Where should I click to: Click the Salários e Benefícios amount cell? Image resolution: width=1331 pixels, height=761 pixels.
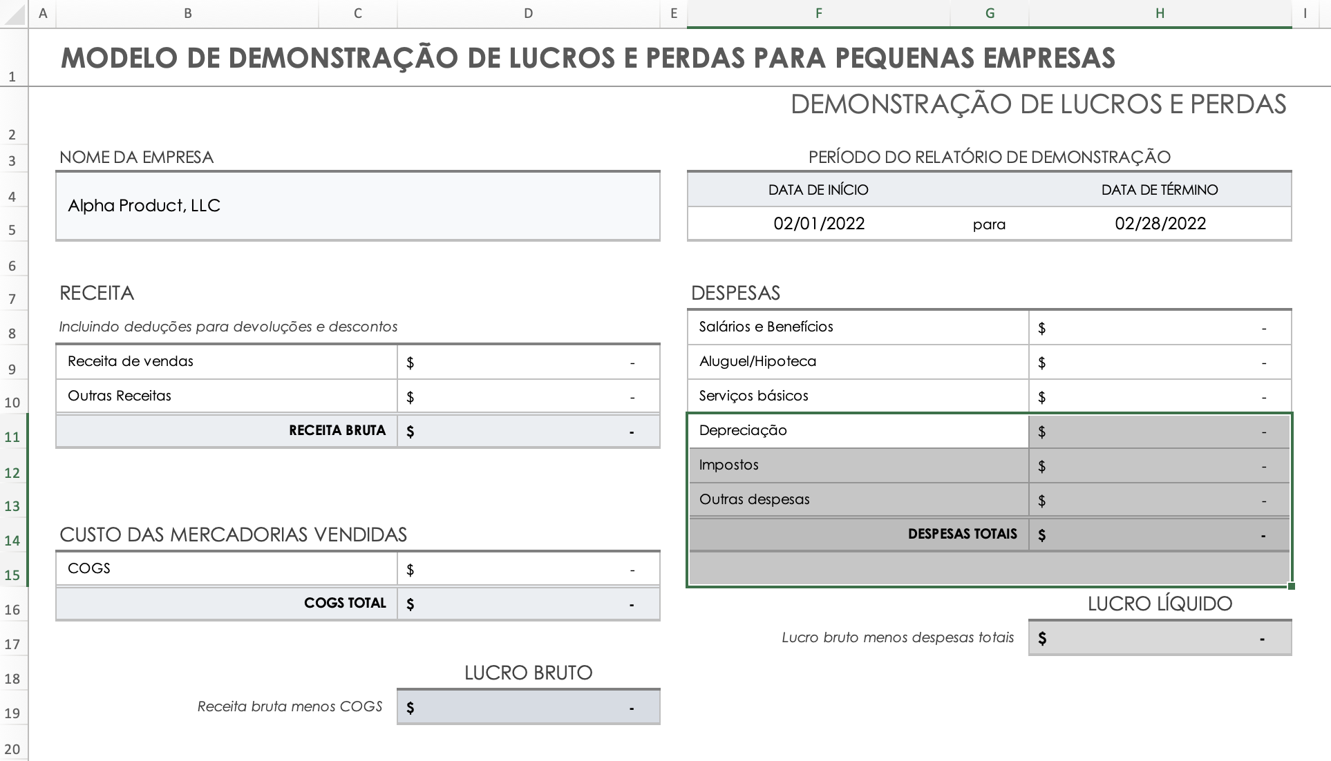(x=1160, y=327)
